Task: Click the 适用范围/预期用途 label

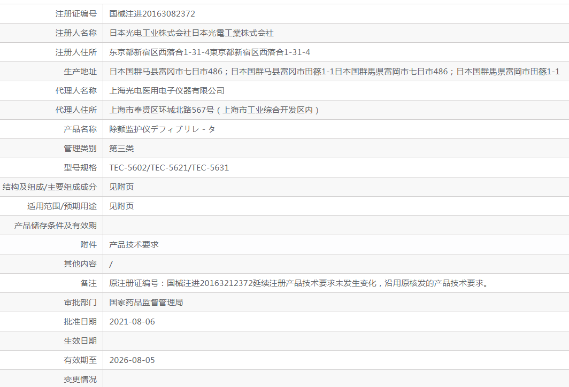Action: tap(62, 206)
